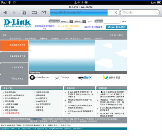Clear the URL with the X button

[x=116, y=13]
